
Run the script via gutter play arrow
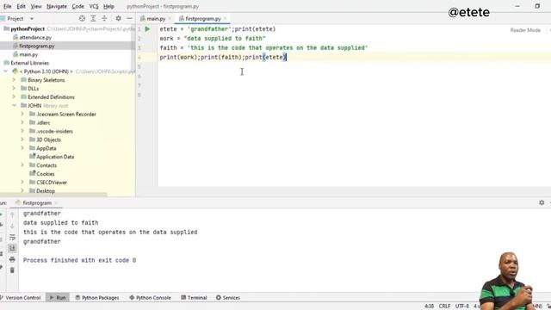[147, 29]
